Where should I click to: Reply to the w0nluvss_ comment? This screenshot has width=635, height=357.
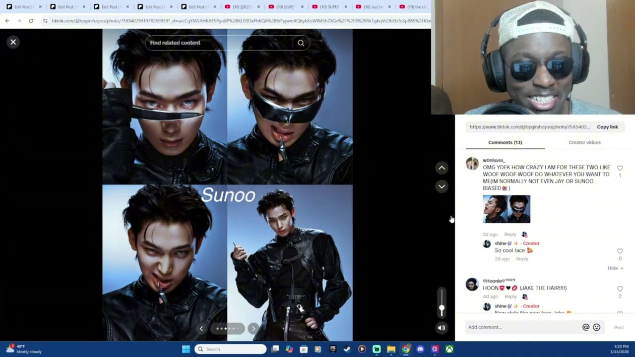510,235
